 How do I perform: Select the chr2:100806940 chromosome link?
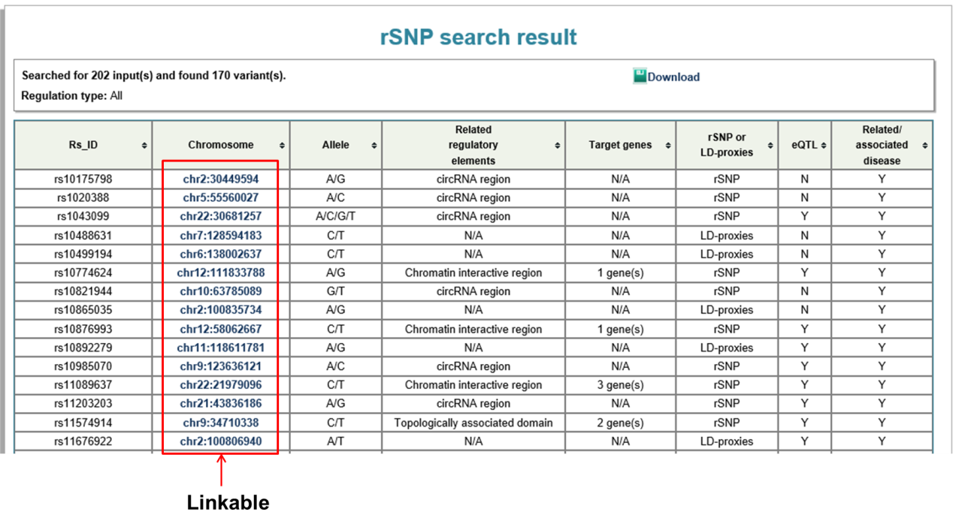tap(221, 441)
